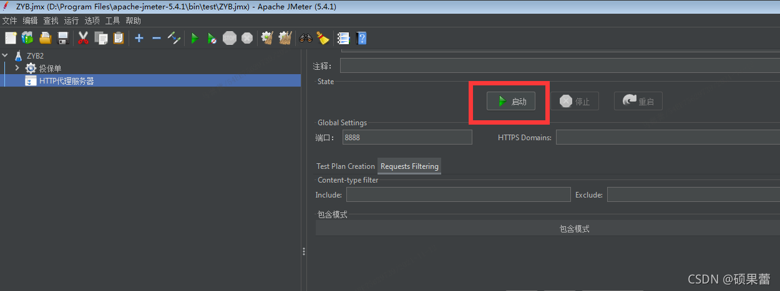Image resolution: width=780 pixels, height=291 pixels.
Task: Start the test with green arrow icon
Action: pos(195,38)
